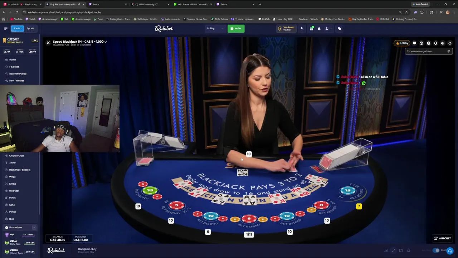
Task: Open Blackjack in sidebar
Action: pos(14,191)
